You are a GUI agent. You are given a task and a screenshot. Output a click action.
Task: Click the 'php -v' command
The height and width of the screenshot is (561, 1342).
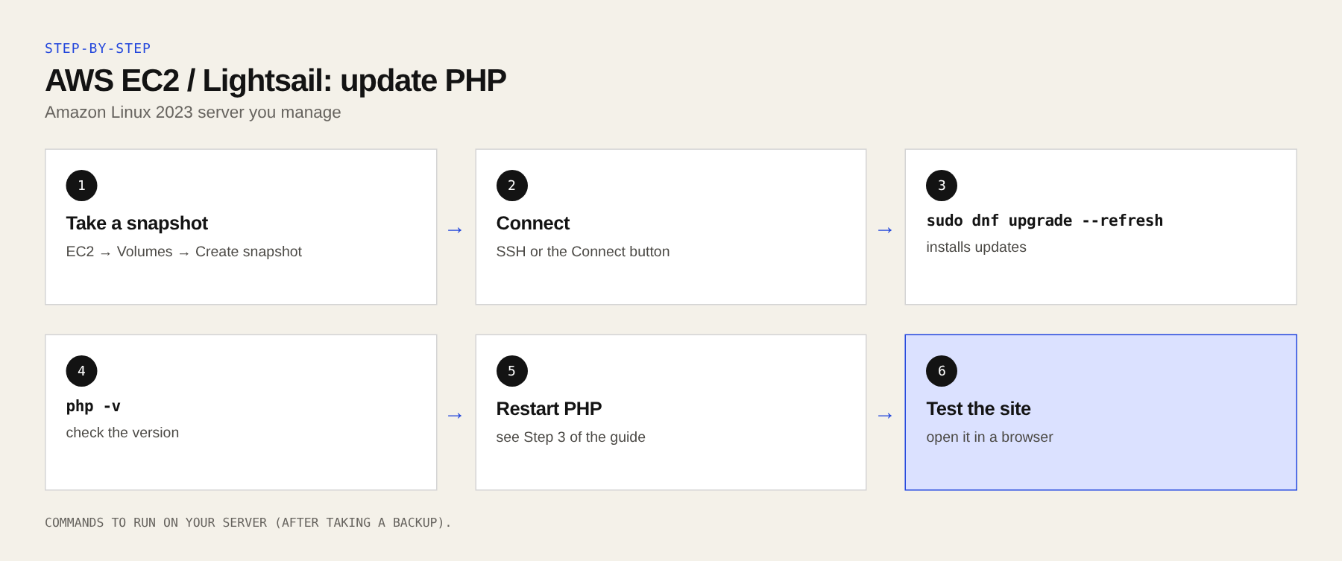tap(93, 406)
